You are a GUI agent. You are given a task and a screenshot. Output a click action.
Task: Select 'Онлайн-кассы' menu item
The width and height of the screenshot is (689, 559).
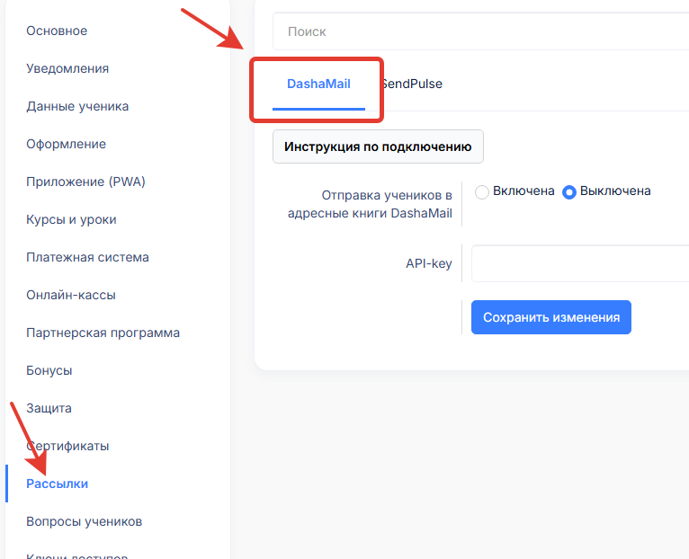(71, 295)
